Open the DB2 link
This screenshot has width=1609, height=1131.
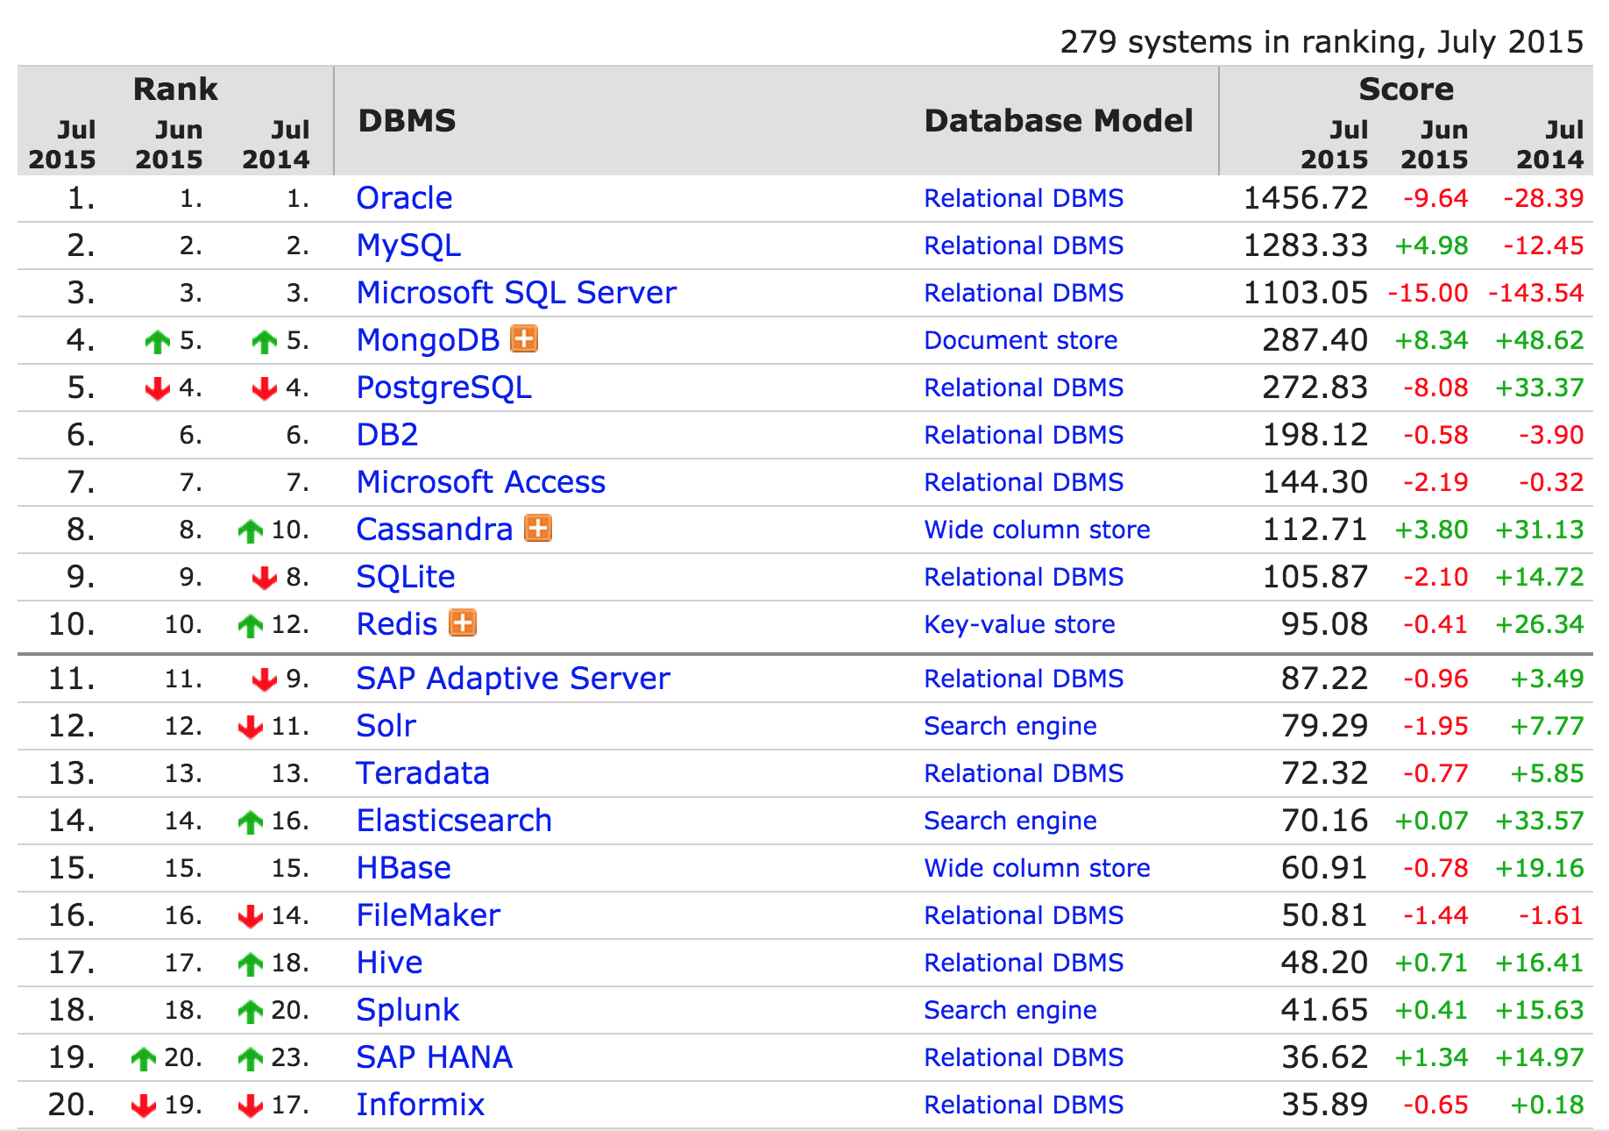[x=386, y=435]
